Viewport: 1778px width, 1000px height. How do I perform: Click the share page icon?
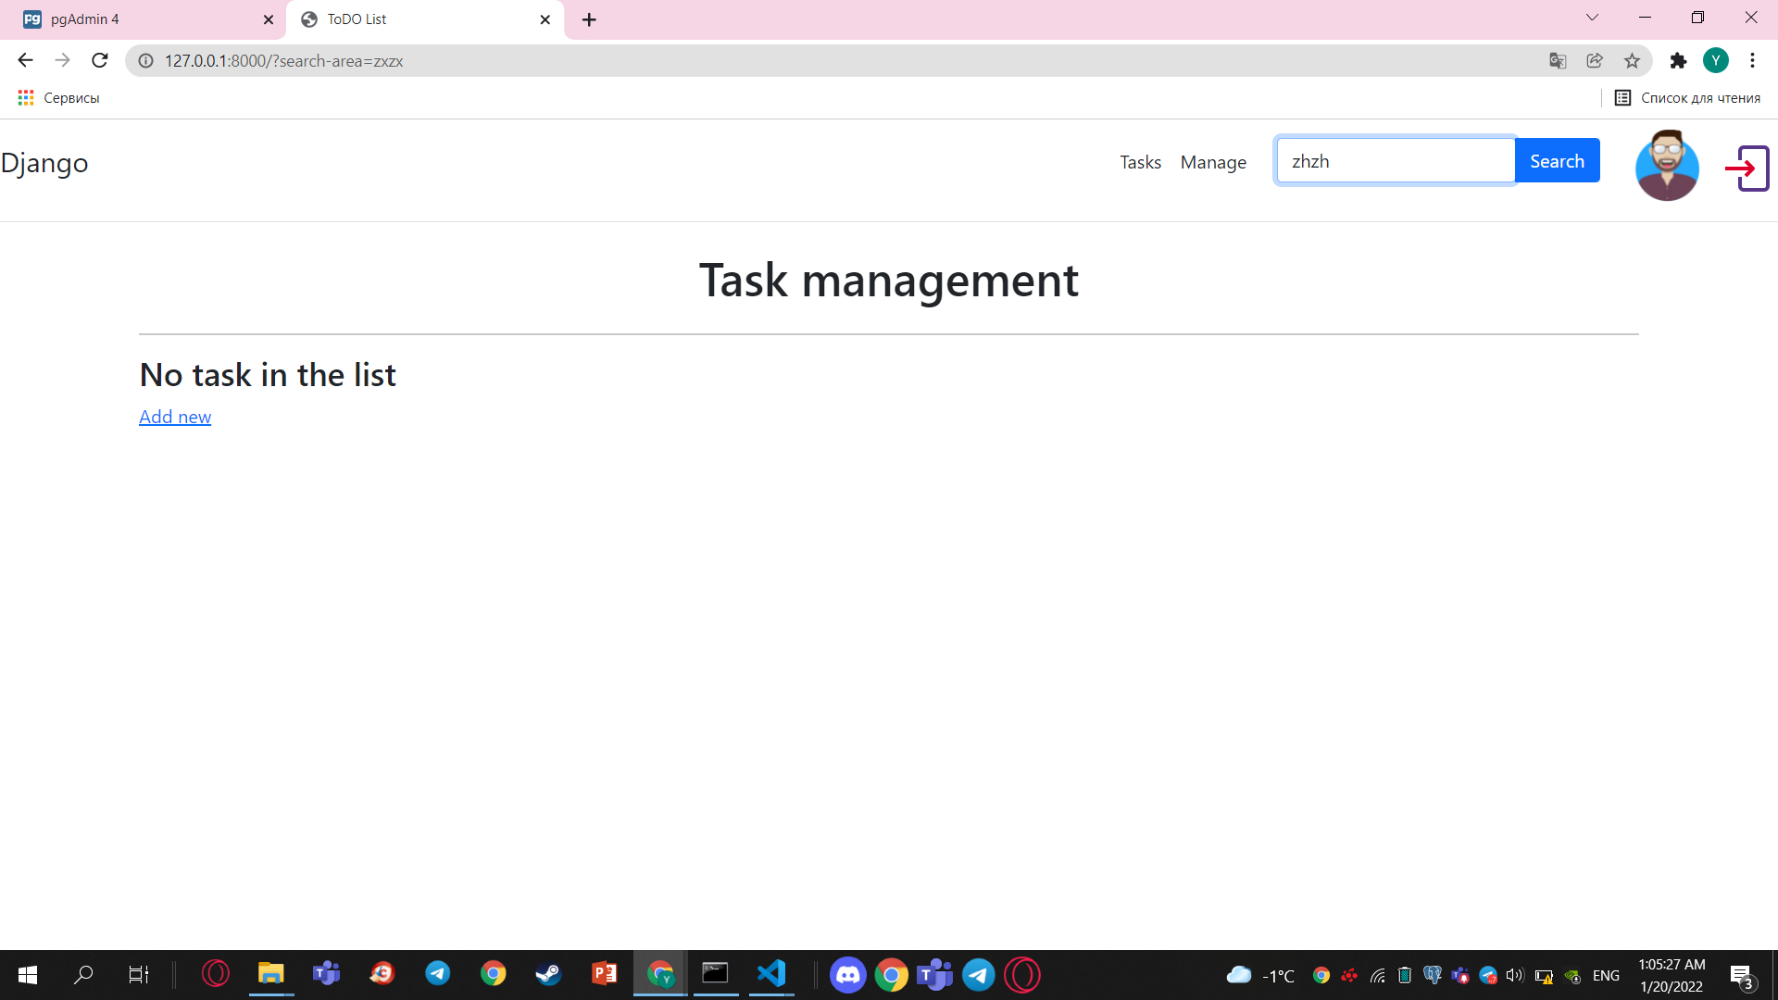pos(1595,61)
